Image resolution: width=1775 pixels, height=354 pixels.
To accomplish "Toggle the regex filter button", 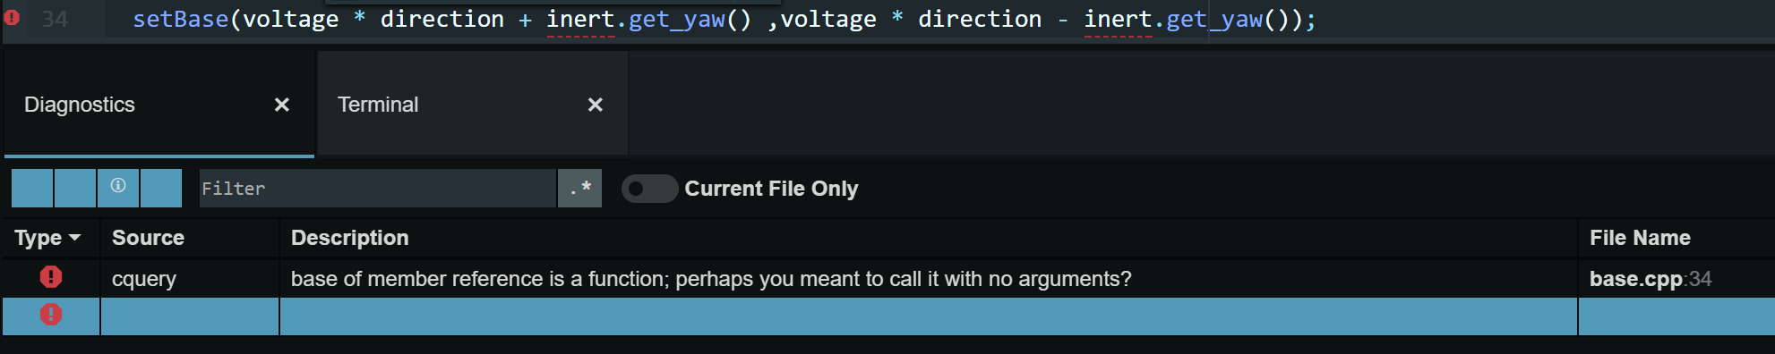I will [x=580, y=188].
